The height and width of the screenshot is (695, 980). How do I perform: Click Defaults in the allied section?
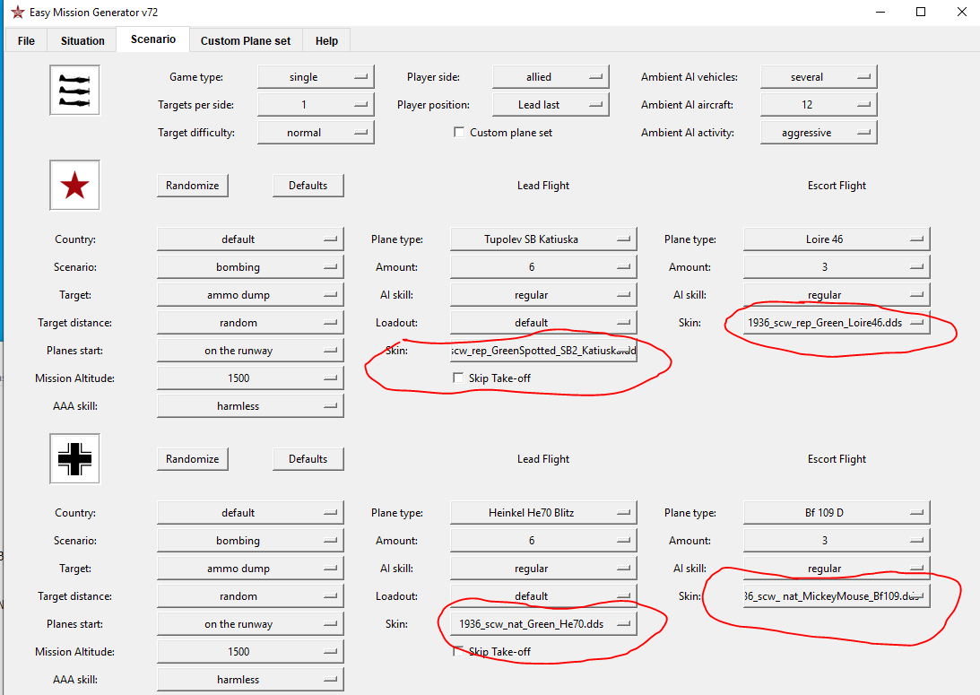(308, 186)
